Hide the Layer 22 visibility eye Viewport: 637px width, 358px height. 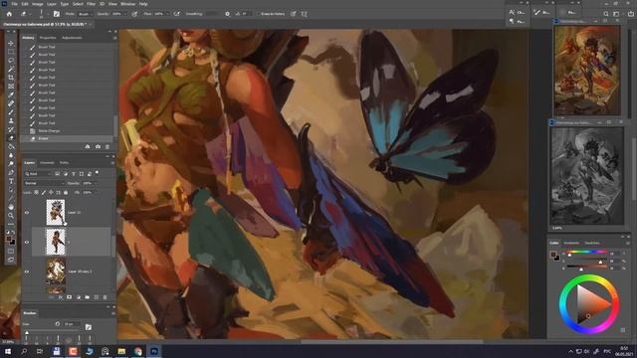click(27, 212)
